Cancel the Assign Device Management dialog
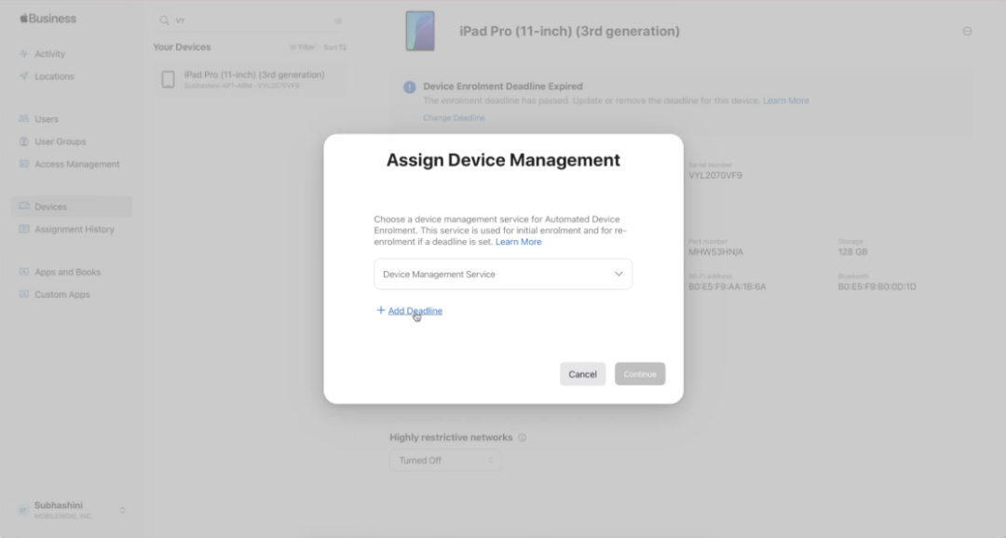Viewport: 1006px width, 538px height. (582, 373)
